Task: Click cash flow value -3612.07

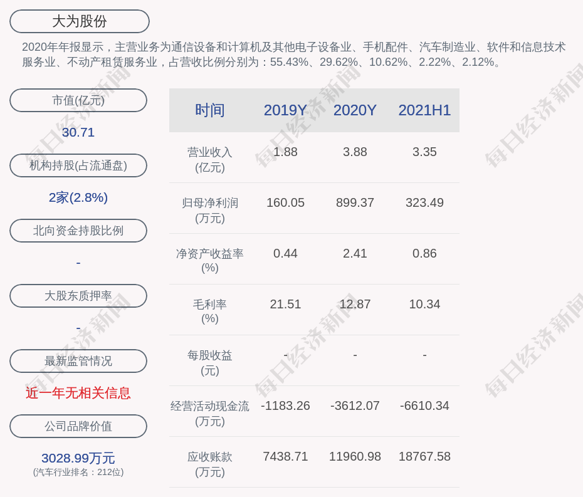Action: [355, 405]
